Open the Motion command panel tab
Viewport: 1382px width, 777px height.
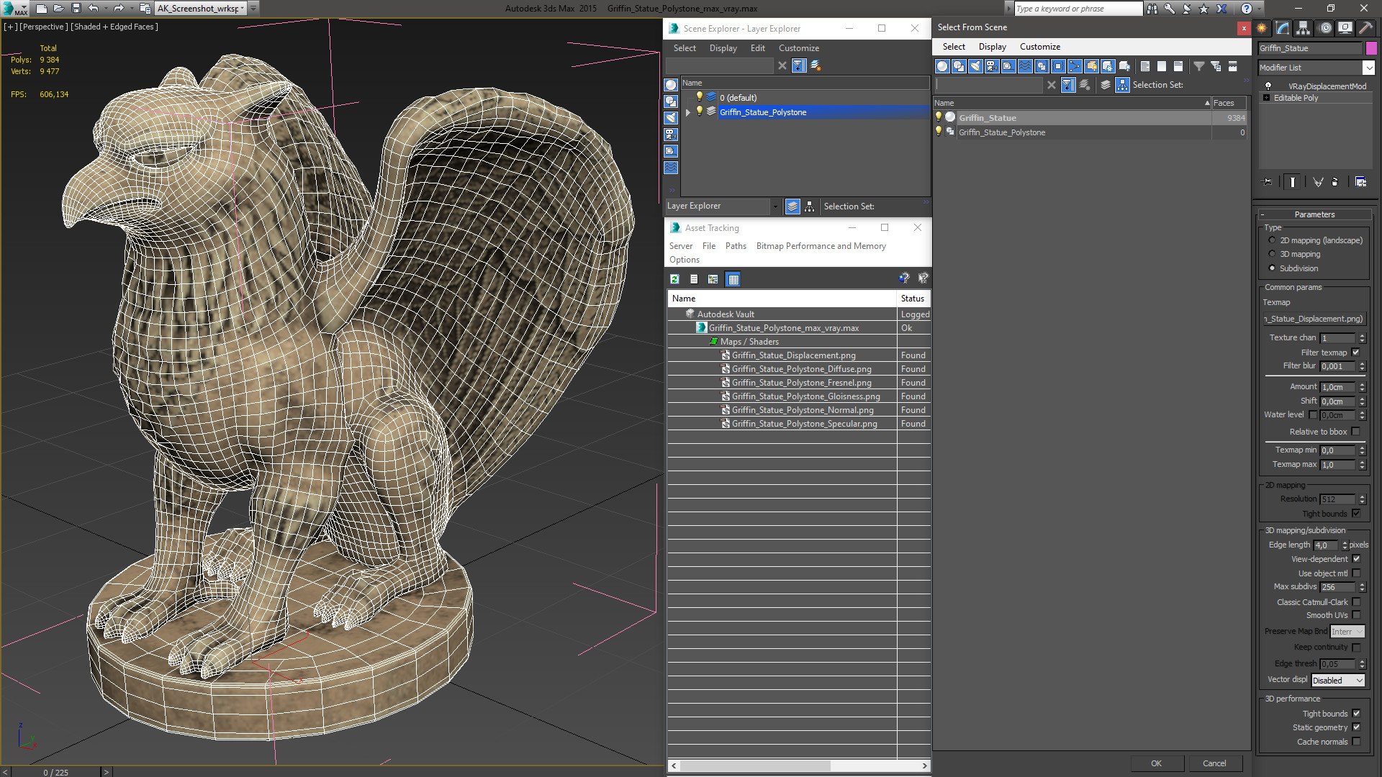(x=1325, y=28)
